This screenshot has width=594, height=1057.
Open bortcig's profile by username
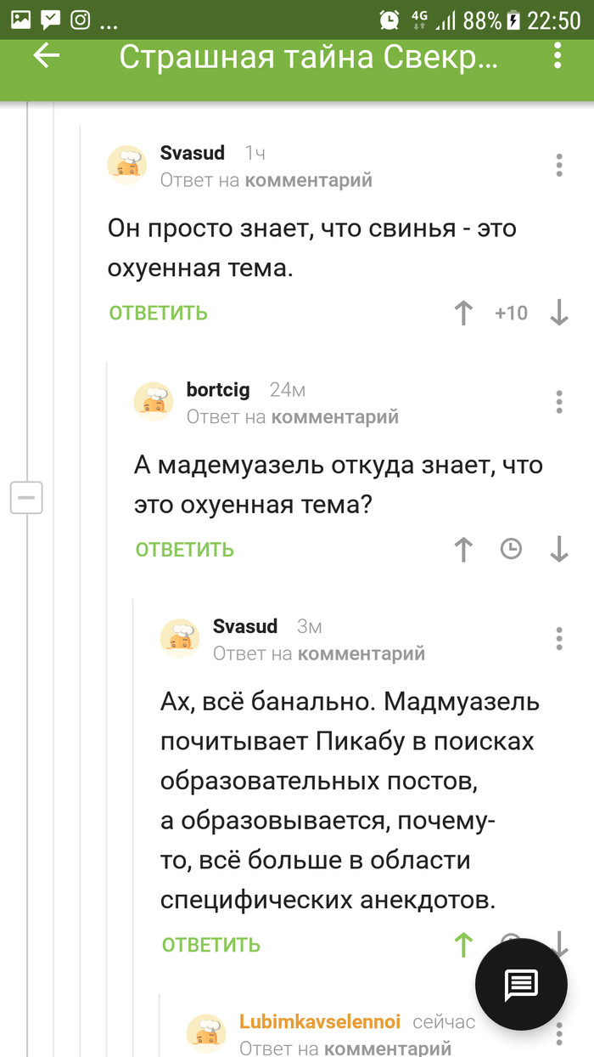218,390
